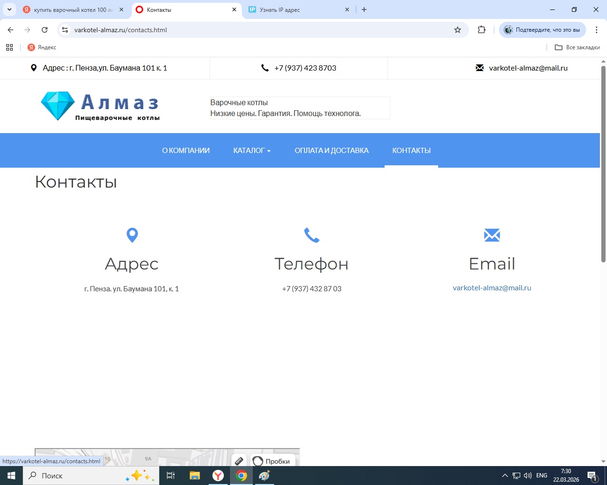
Task: Open File Explorer from the taskbar
Action: pyautogui.click(x=194, y=476)
